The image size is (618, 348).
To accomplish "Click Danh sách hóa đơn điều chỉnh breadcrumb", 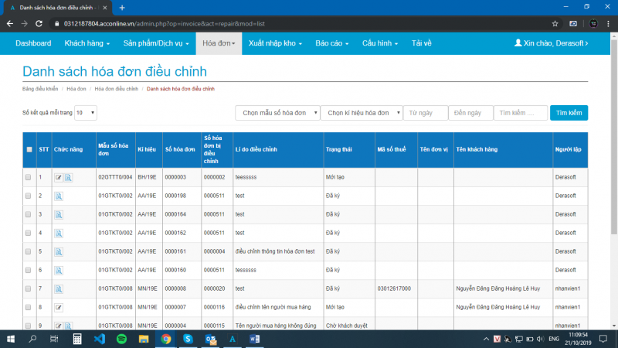I will 181,89.
